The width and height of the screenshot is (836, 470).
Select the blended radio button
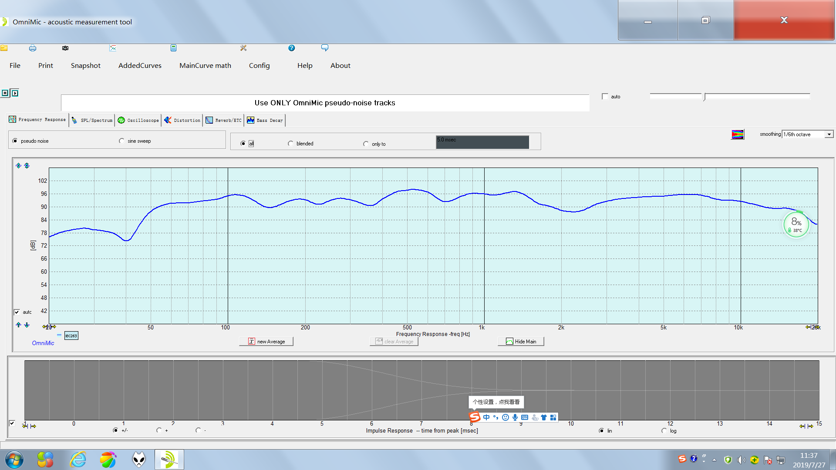tap(290, 144)
